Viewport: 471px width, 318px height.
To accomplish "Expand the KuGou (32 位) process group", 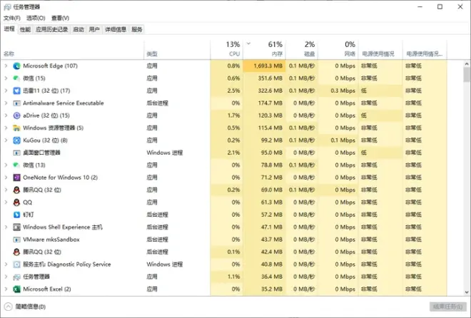I will click(x=6, y=140).
